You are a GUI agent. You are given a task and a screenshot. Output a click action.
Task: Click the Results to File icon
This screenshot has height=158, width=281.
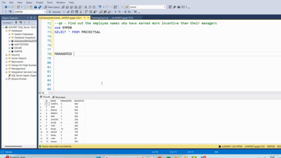109,12
